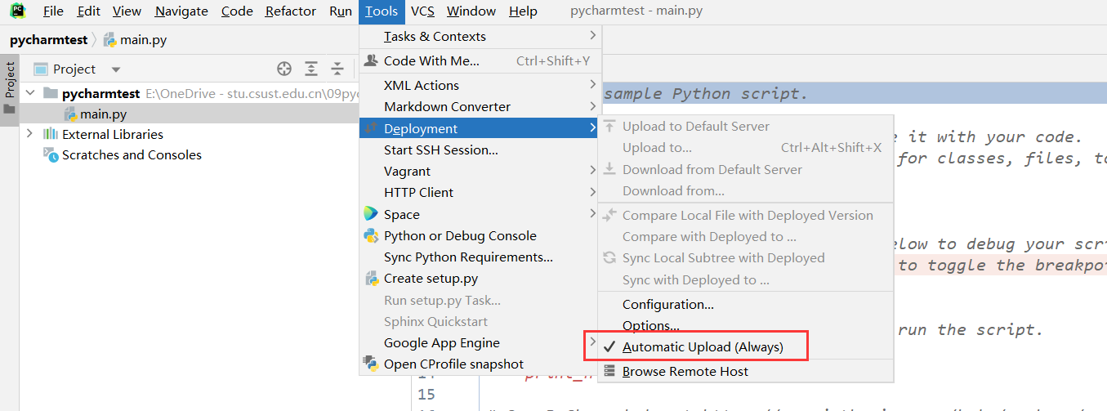1107x411 pixels.
Task: Open the VCS menu
Action: [x=422, y=11]
